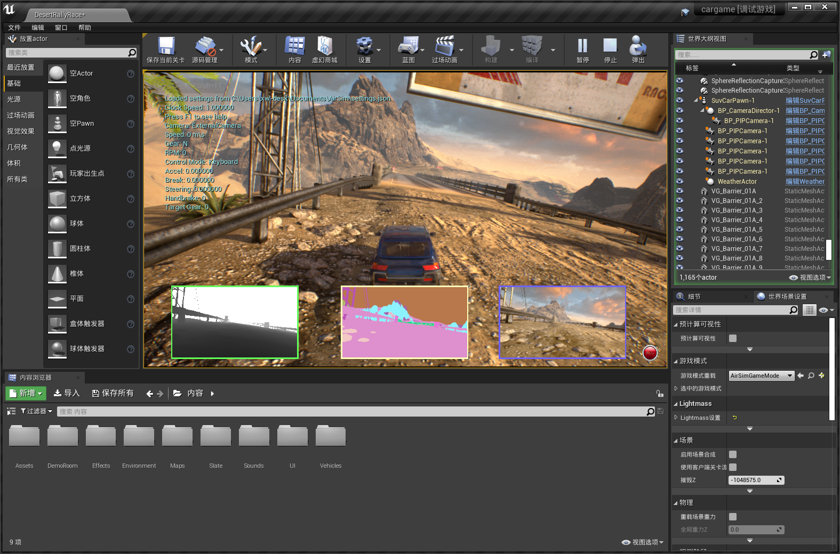Pick the Box Trigger actor icon
840x554 pixels.
(x=57, y=324)
